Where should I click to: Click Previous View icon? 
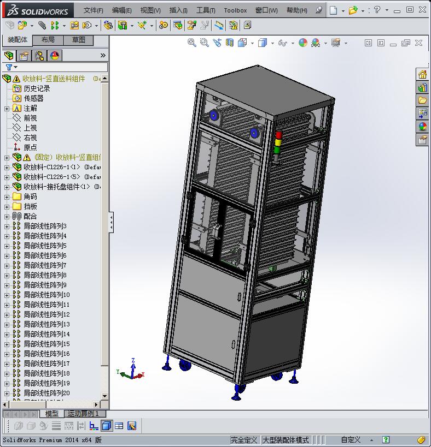217,43
